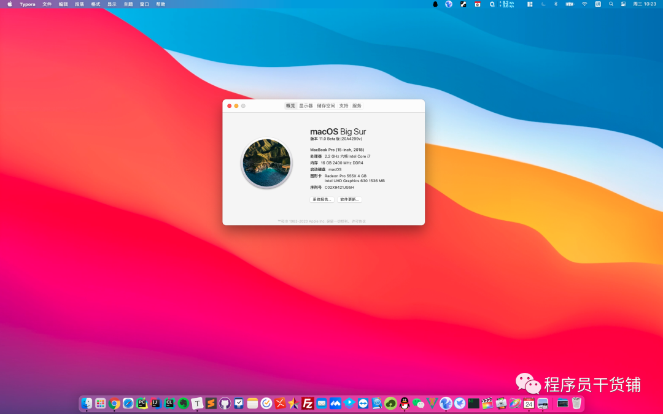Viewport: 663px width, 414px height.
Task: Click text Intel UHD Graphics 630 1536 MB
Action: coord(355,181)
